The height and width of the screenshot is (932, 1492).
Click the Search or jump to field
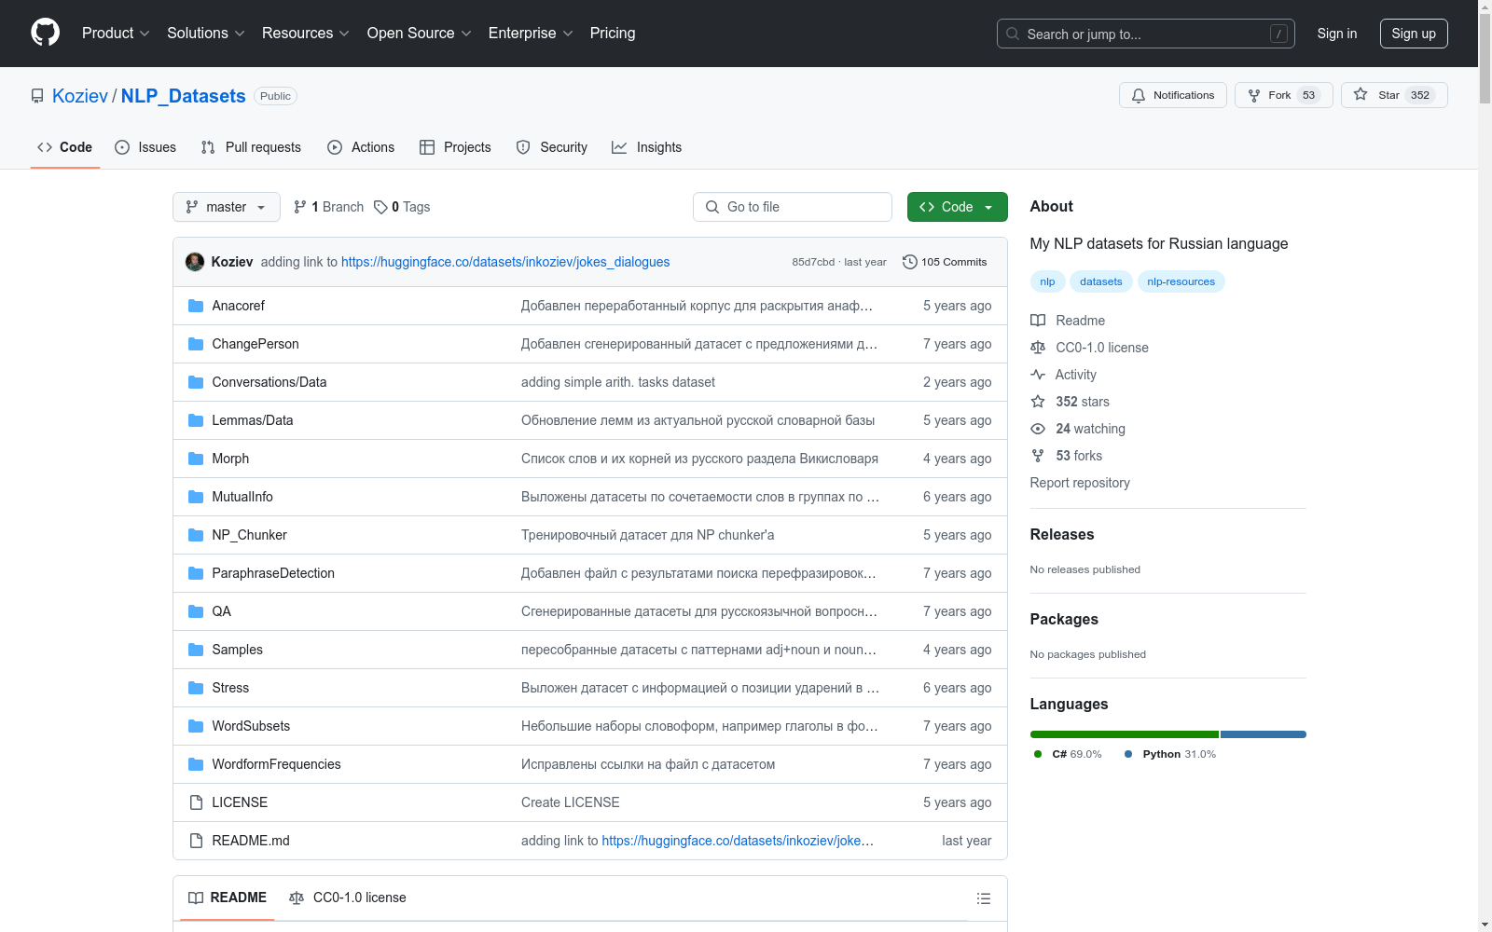pos(1146,34)
